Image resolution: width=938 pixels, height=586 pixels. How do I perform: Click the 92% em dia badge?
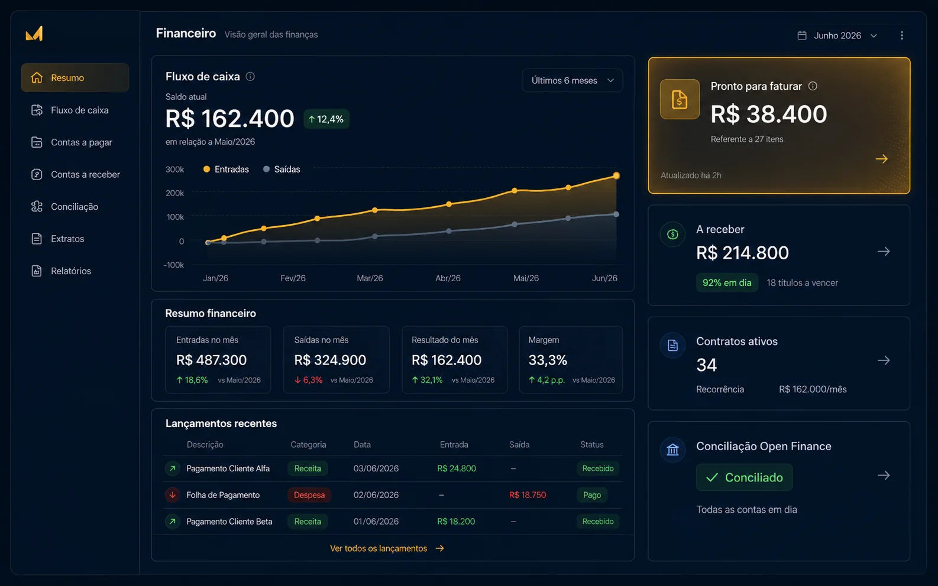727,283
